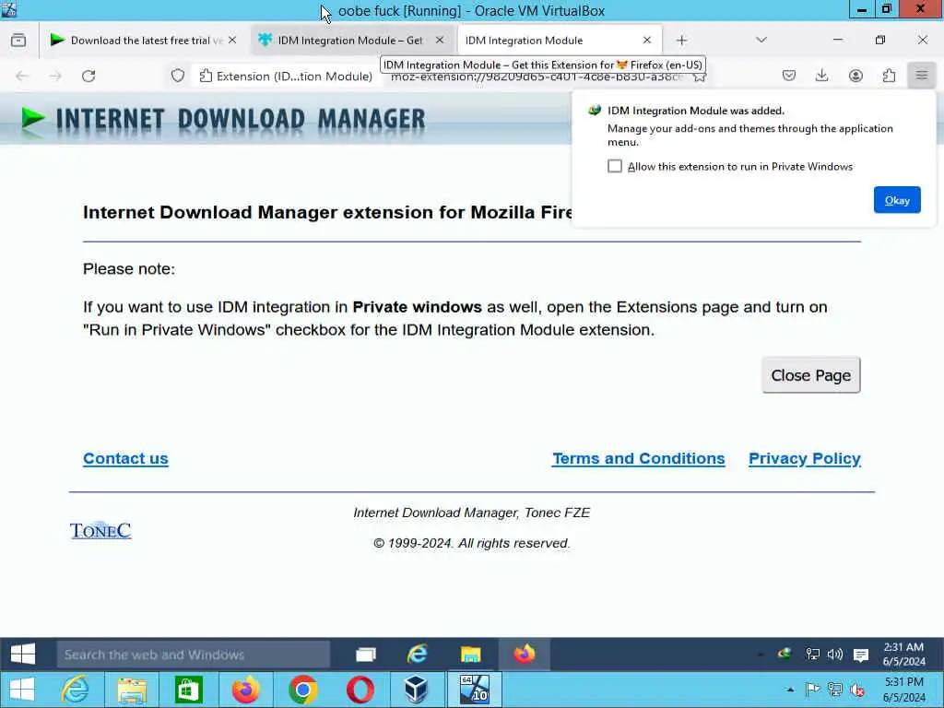Image resolution: width=944 pixels, height=708 pixels.
Task: Click the running VM icon in host taskbar
Action: click(474, 690)
